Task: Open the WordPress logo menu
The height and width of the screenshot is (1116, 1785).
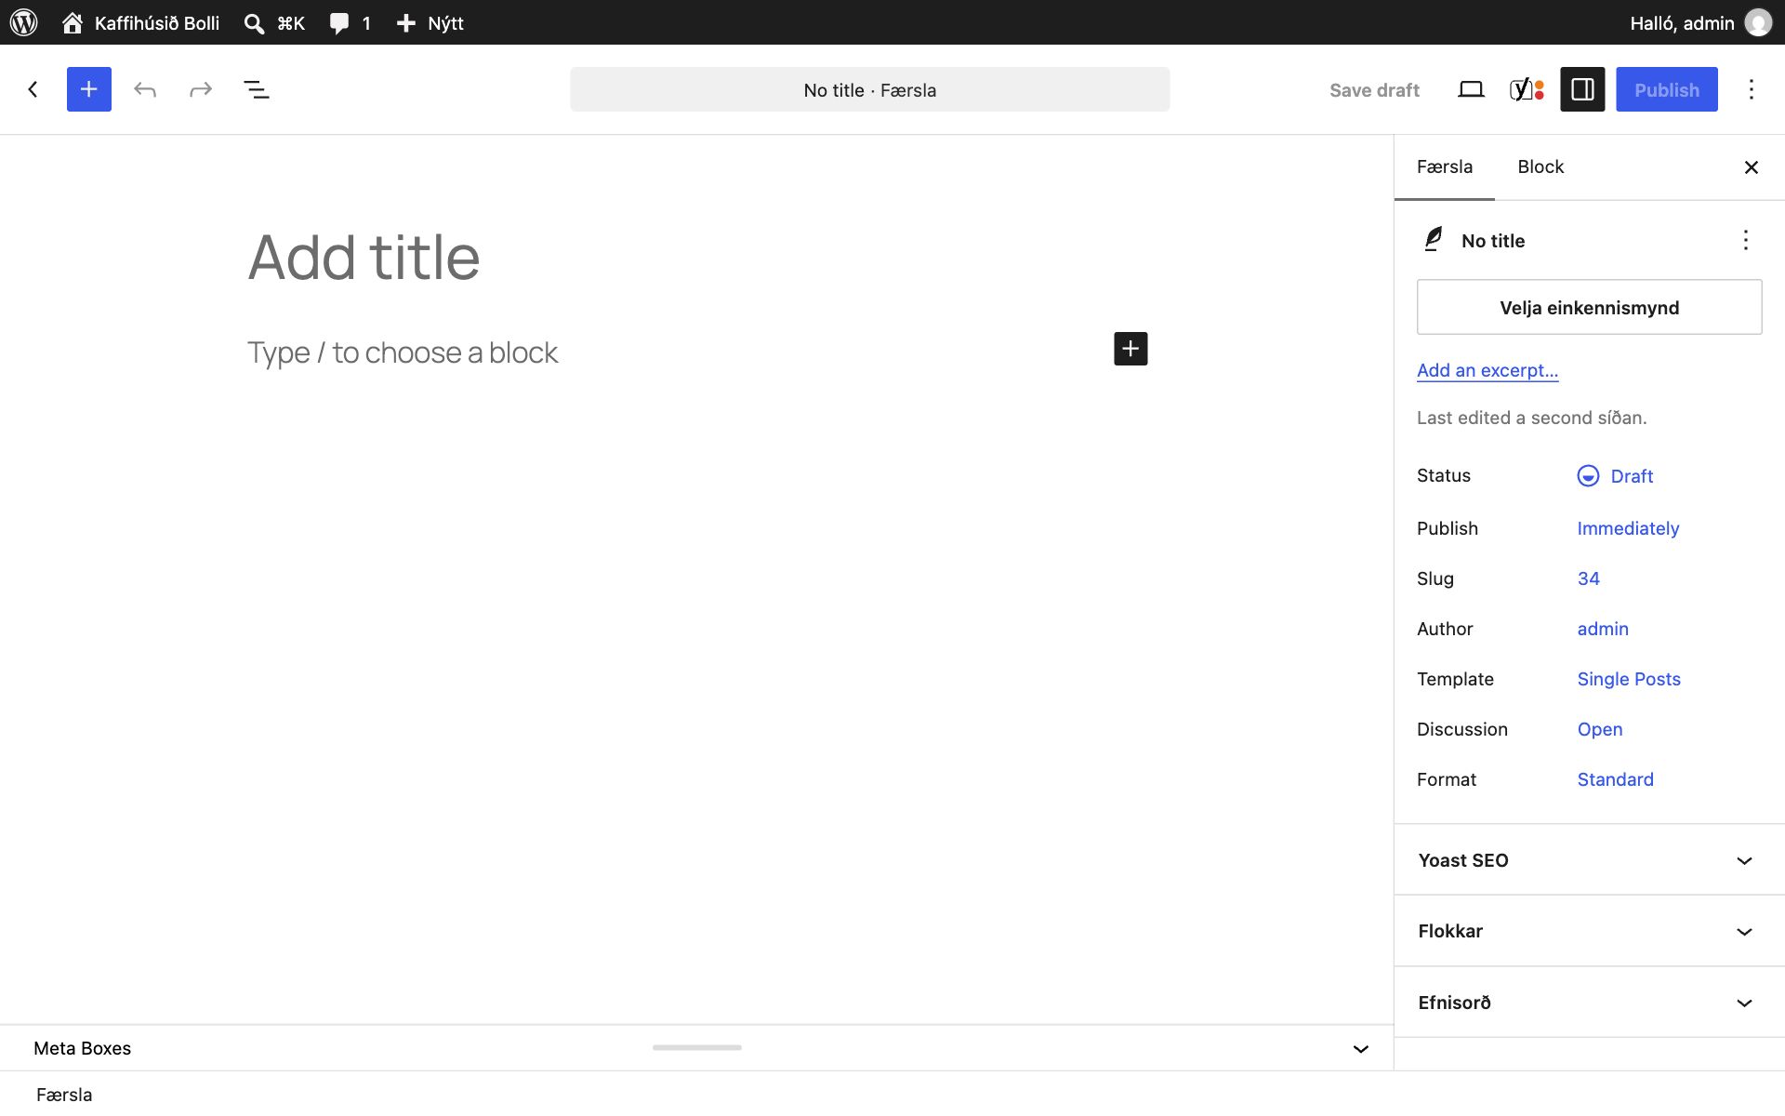Action: point(23,22)
